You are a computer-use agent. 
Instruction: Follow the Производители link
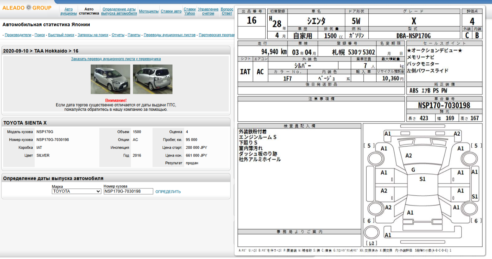tap(18, 35)
